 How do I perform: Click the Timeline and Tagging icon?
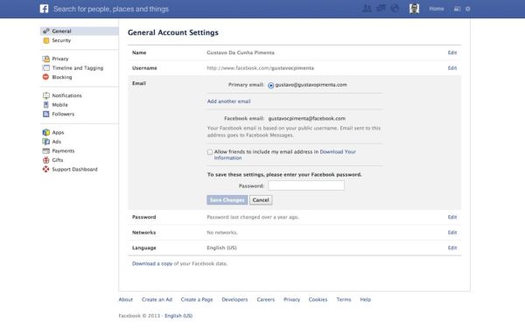click(x=46, y=68)
